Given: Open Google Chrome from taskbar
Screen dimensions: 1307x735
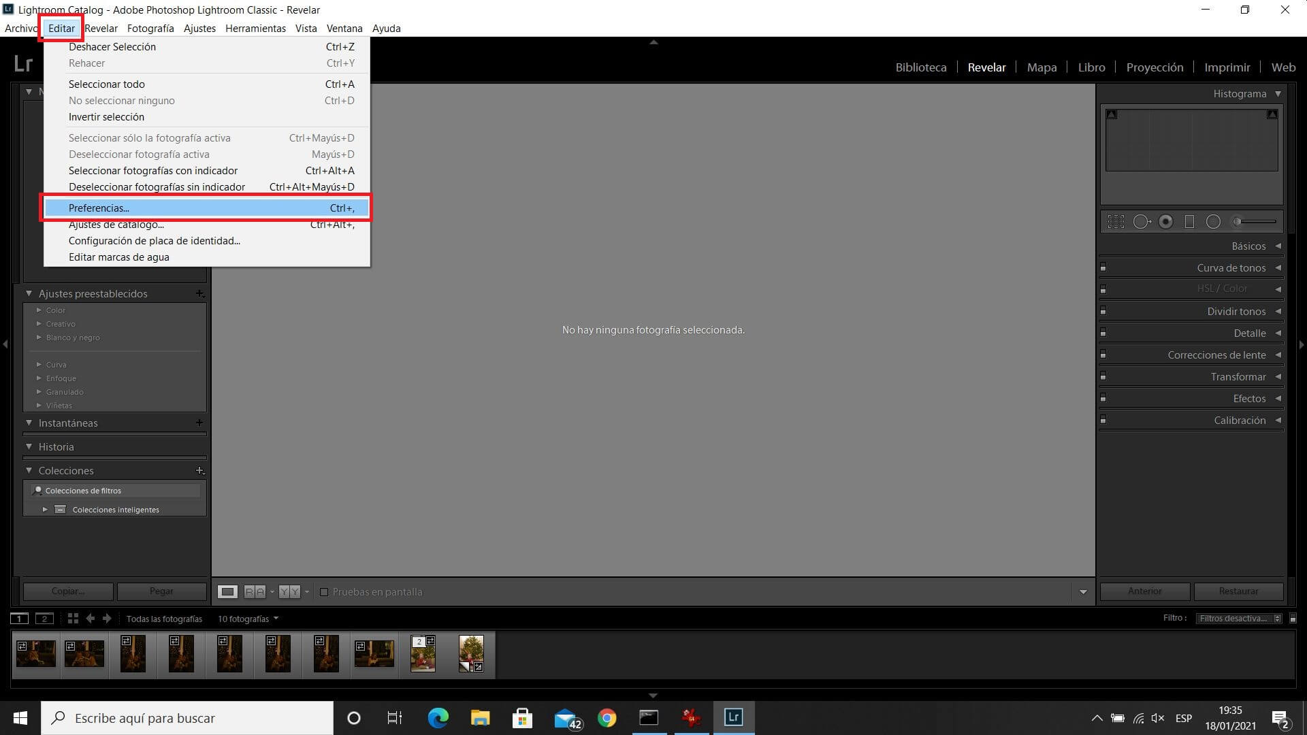Looking at the screenshot, I should (x=607, y=718).
